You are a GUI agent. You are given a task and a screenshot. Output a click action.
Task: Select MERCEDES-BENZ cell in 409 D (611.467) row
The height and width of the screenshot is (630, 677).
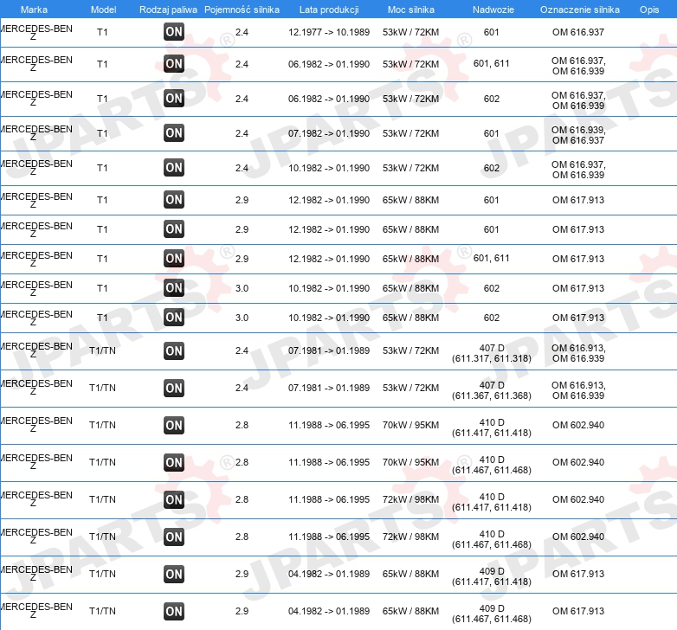36,611
